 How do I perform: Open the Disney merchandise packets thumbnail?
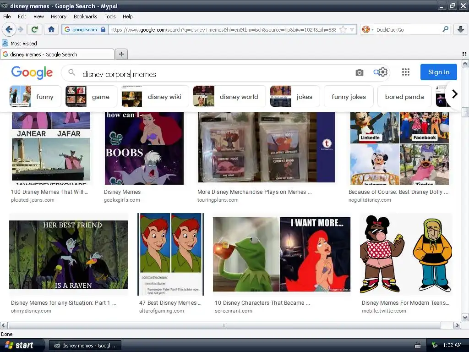[x=266, y=147]
